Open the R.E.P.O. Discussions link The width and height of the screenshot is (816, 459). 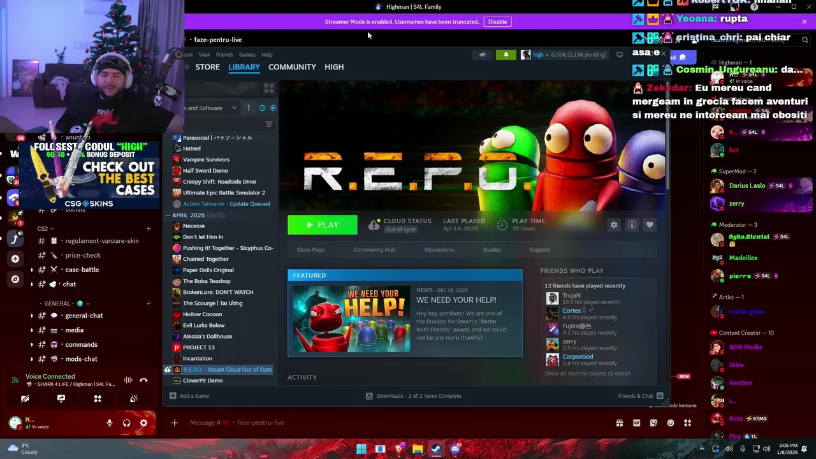coord(439,250)
